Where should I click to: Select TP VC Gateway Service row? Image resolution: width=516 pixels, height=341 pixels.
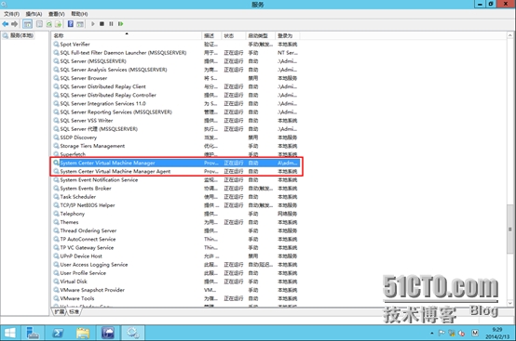tap(176, 248)
